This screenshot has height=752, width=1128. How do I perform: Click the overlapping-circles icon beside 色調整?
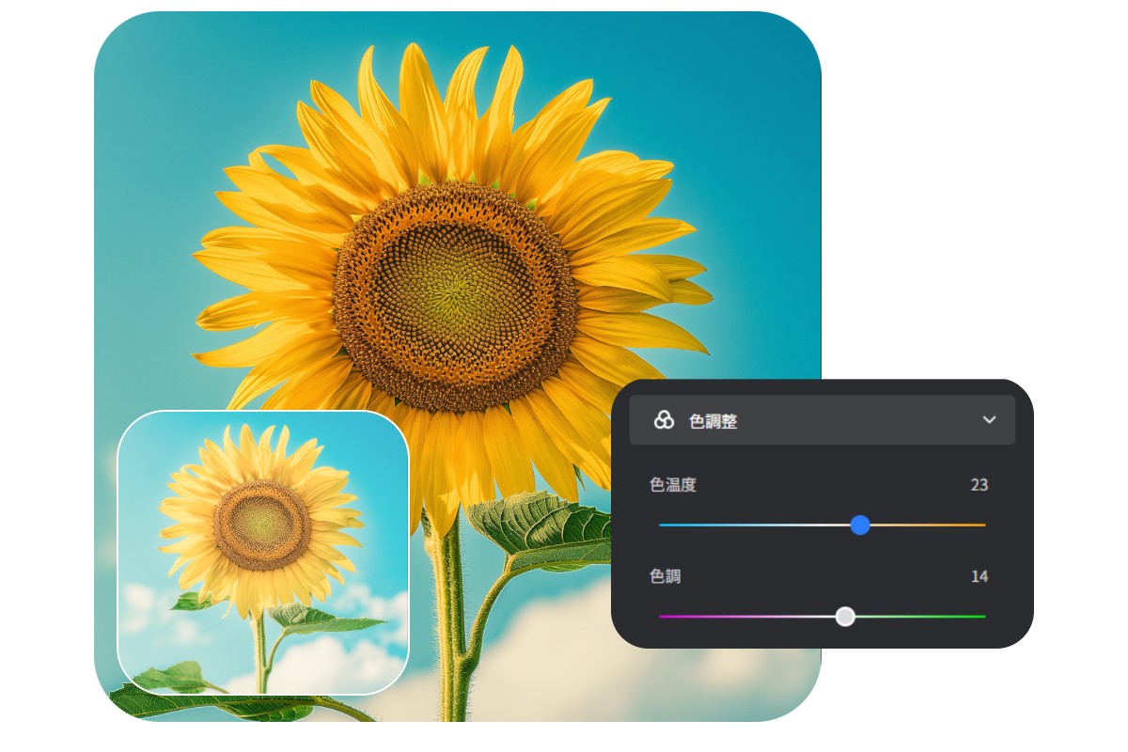(x=663, y=420)
